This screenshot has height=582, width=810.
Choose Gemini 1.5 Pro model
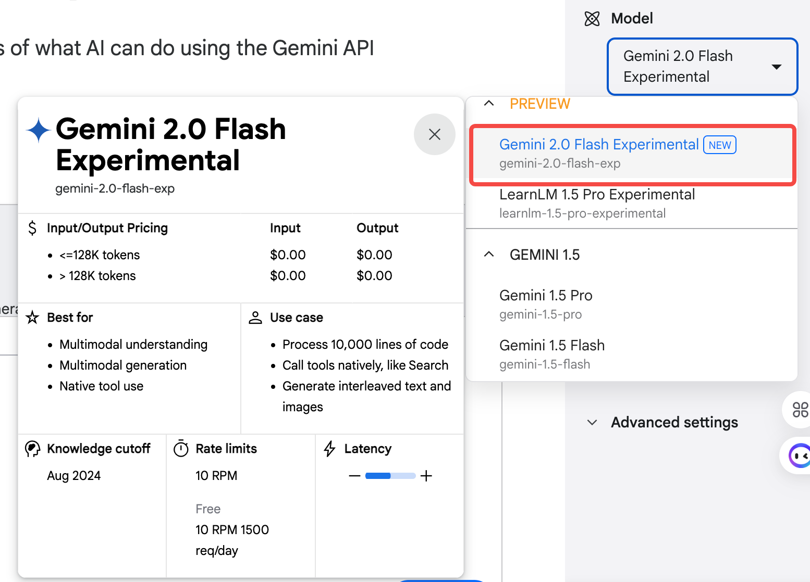click(632, 304)
